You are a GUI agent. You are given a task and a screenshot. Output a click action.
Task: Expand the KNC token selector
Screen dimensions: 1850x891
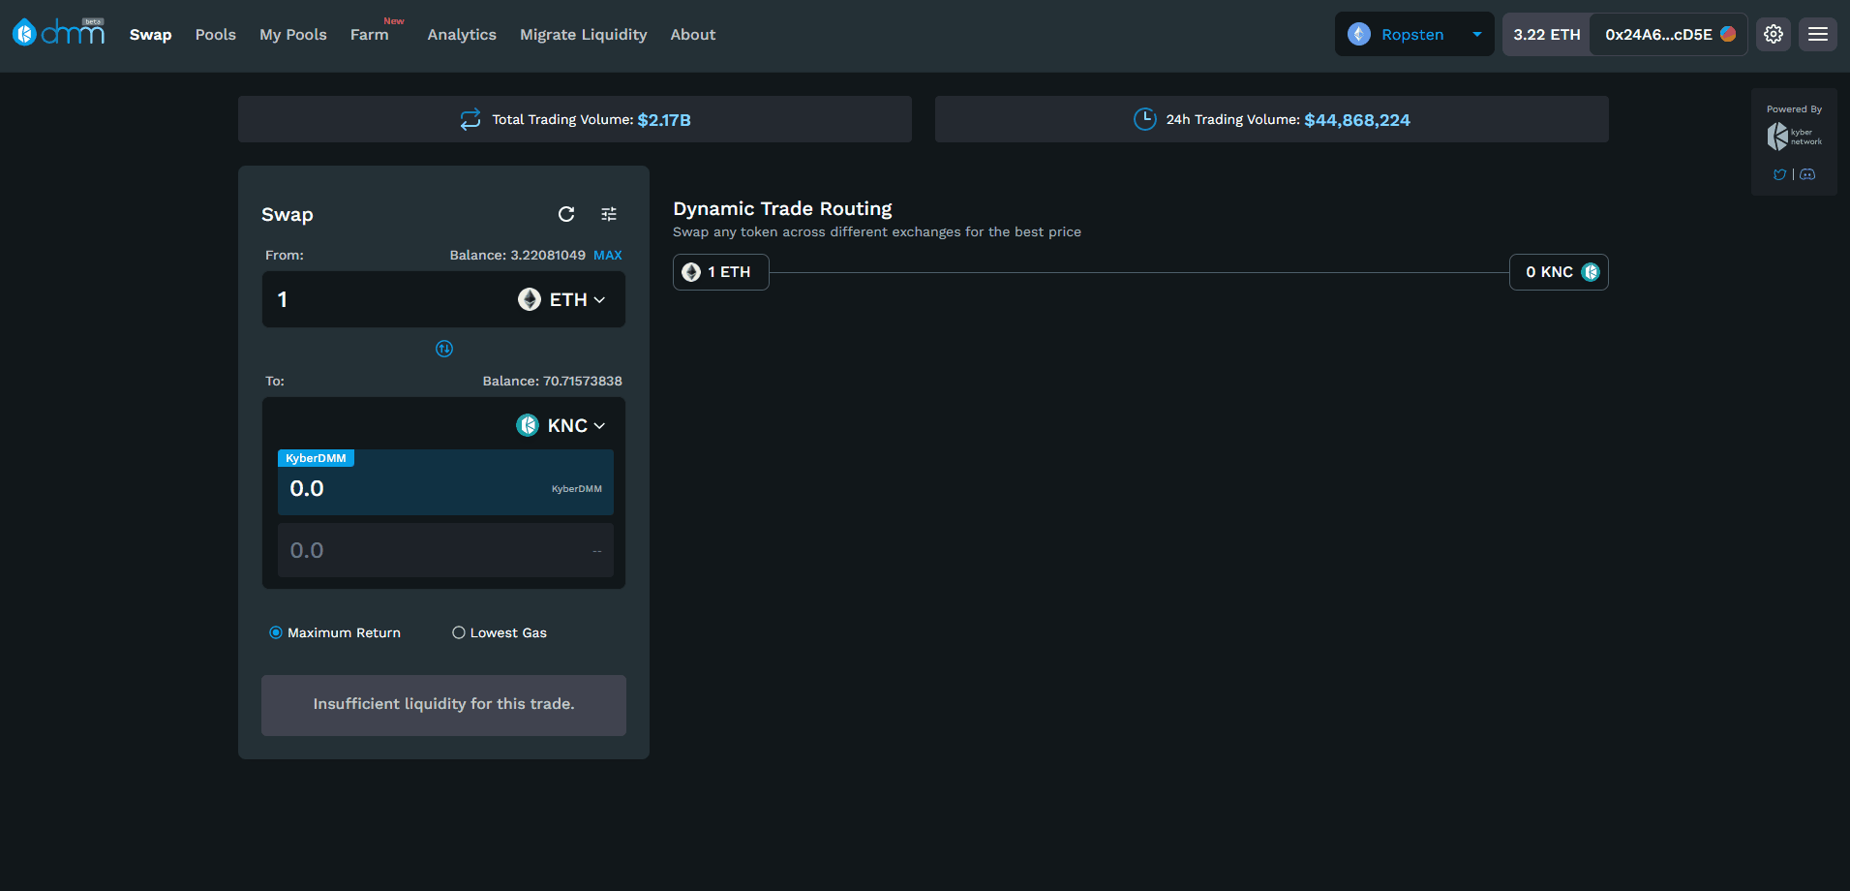[561, 425]
